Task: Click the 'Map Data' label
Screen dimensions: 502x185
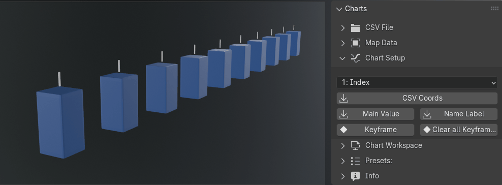Action: (x=381, y=43)
